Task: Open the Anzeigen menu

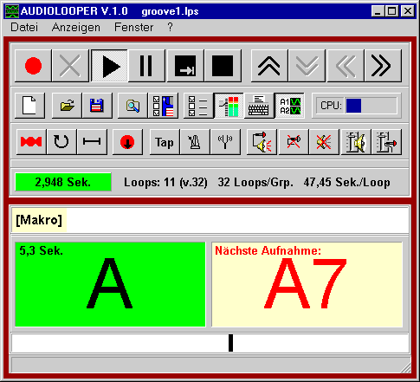Action: 76,27
